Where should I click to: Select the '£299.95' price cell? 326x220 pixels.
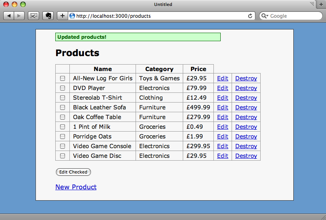click(x=199, y=146)
